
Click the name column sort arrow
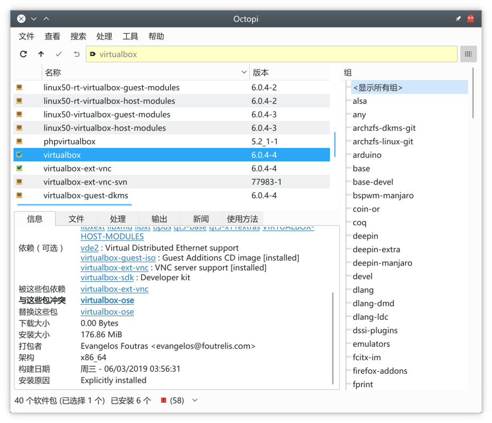(244, 72)
